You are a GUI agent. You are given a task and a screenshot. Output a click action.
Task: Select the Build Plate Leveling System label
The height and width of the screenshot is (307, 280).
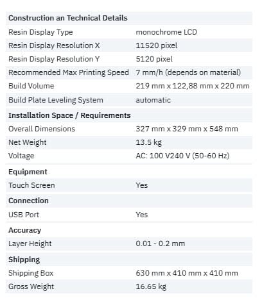[x=56, y=100]
